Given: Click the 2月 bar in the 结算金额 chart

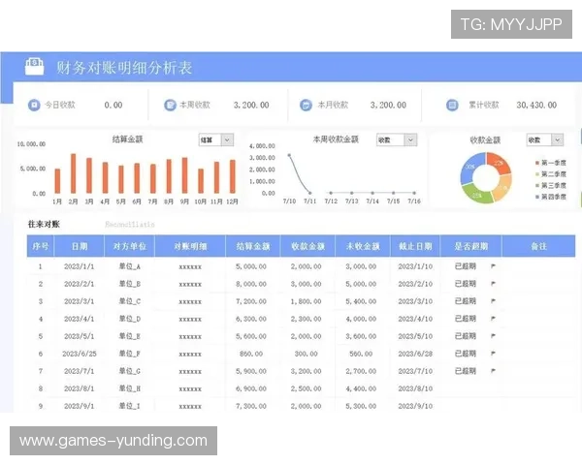Looking at the screenshot, I should 73,173.
